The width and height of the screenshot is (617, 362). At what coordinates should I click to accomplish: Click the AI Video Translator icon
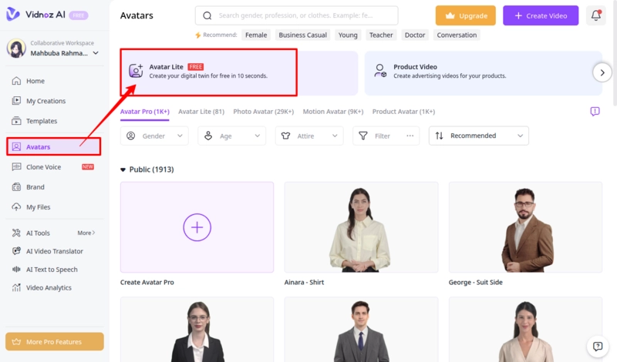pos(16,251)
